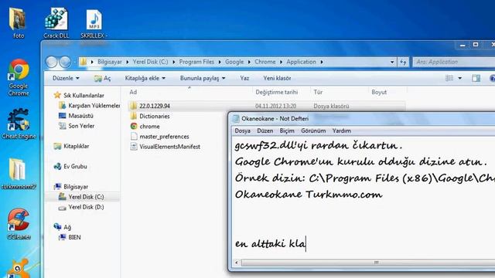Select the Dictionaries folder

coord(155,116)
